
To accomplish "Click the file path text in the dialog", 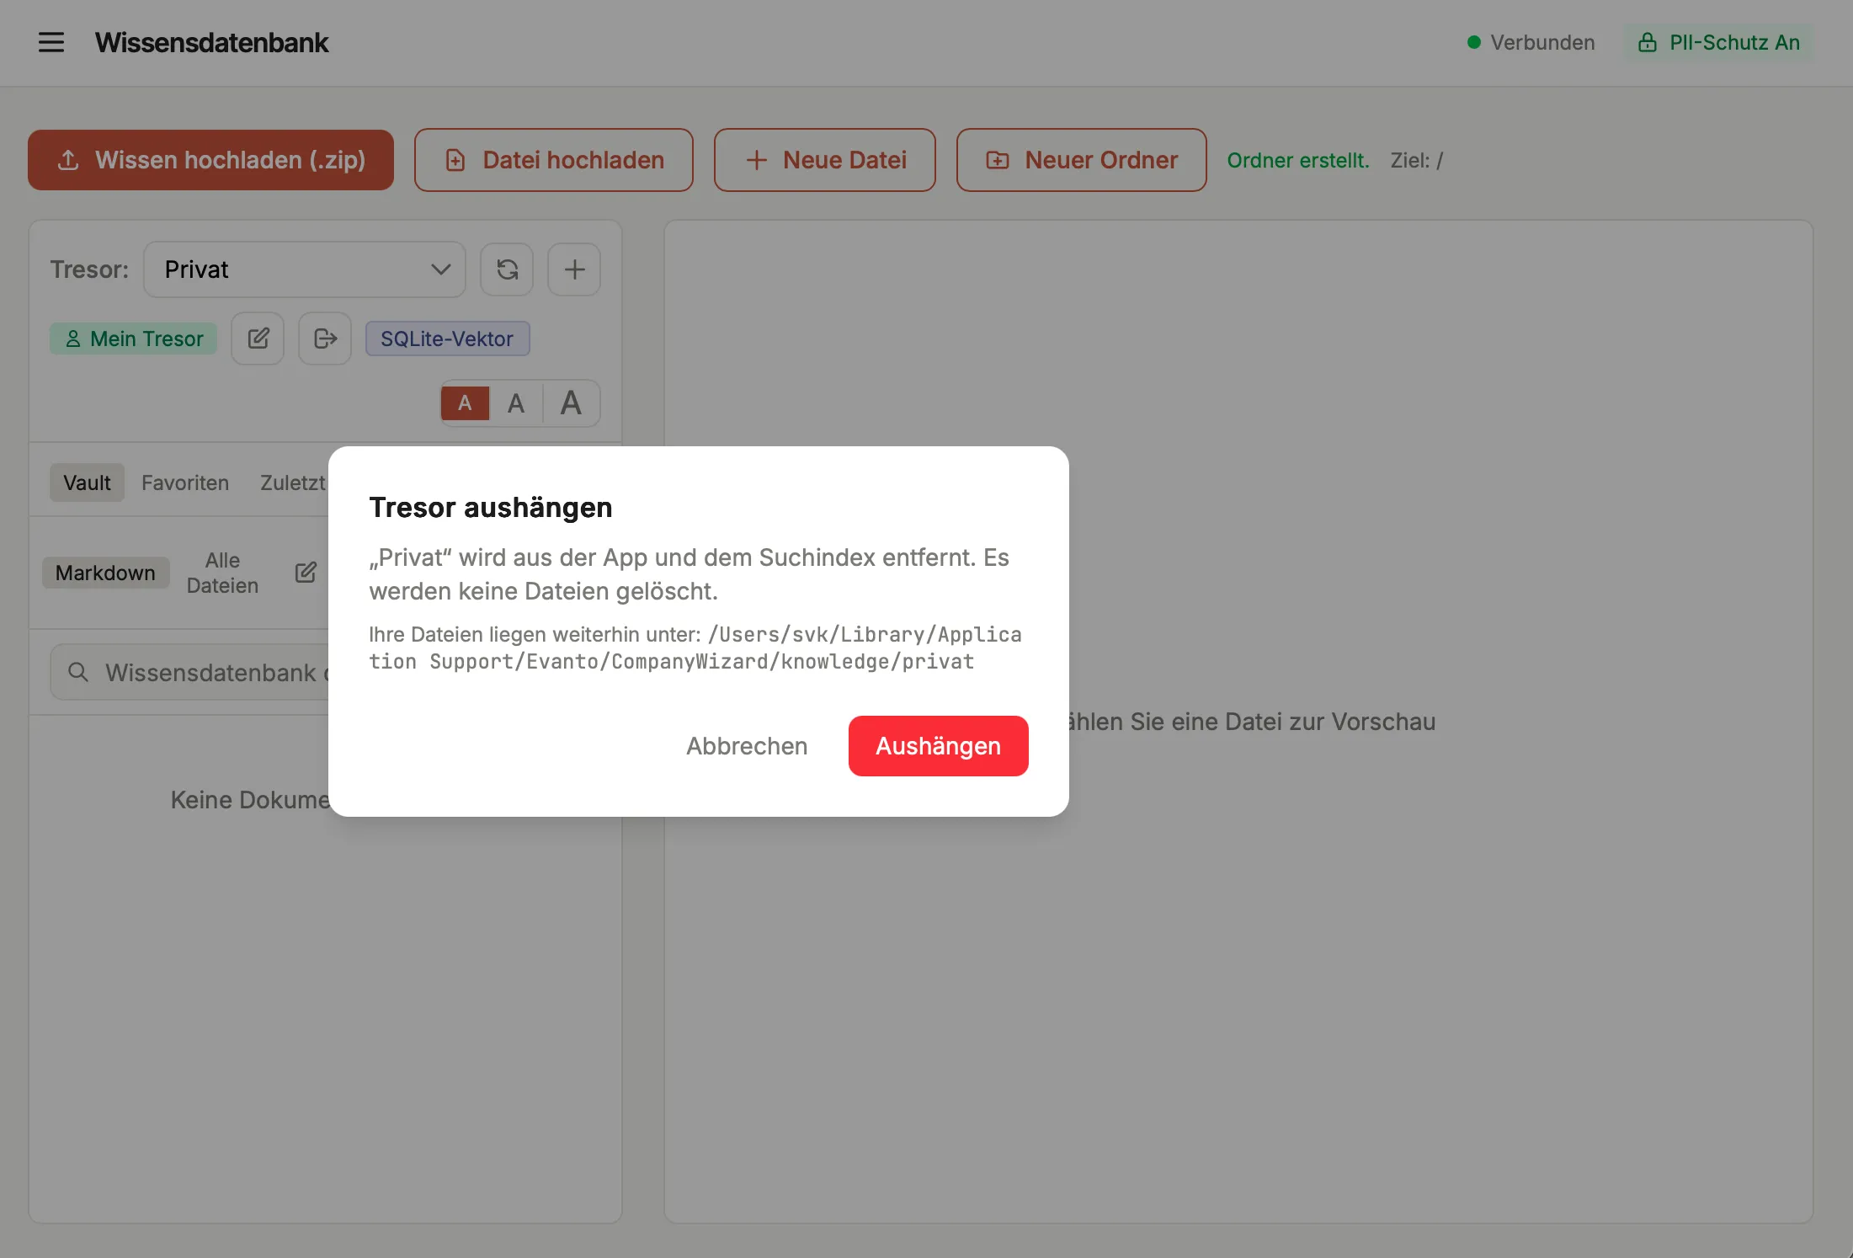I will click(695, 648).
